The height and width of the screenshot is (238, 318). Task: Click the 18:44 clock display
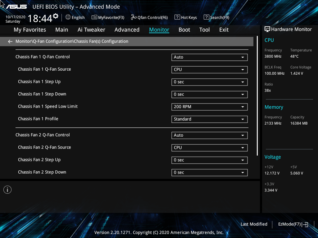coord(40,18)
